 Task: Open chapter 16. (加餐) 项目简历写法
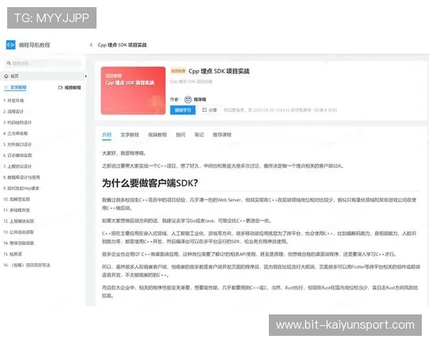click(x=26, y=265)
